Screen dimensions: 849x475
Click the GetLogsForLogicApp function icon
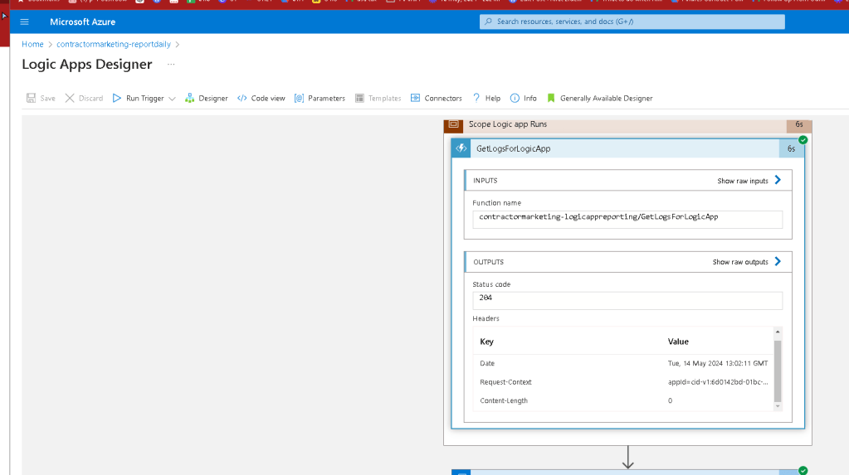click(461, 148)
